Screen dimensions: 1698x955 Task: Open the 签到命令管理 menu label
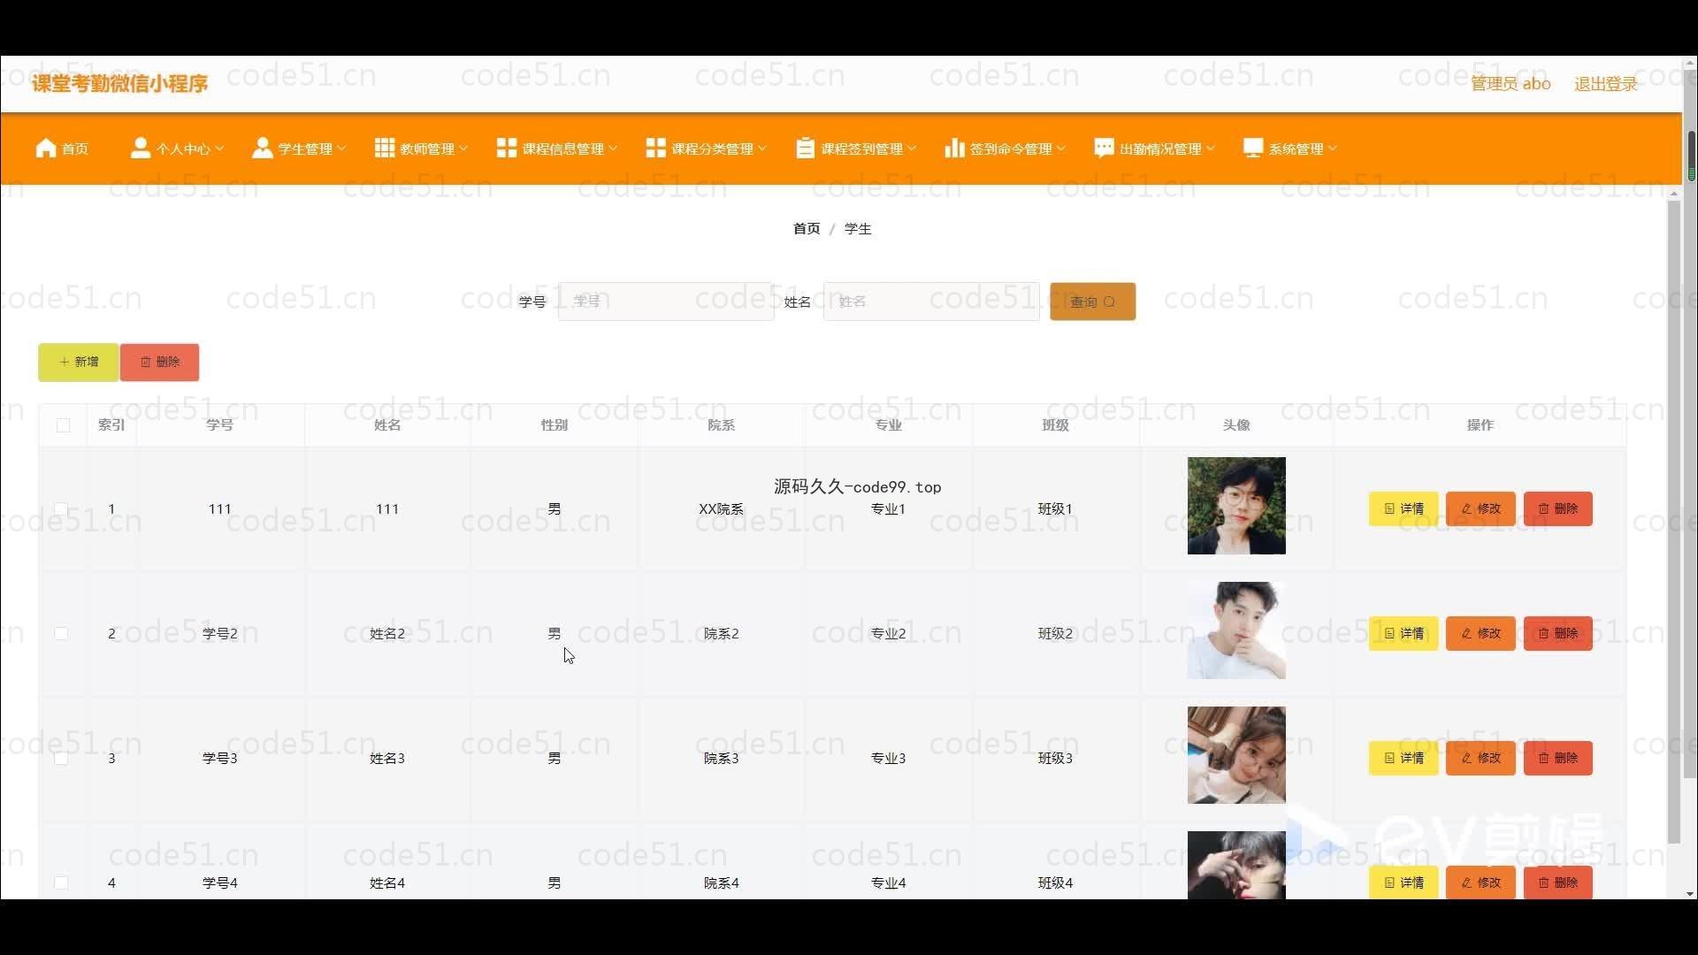pos(1011,149)
